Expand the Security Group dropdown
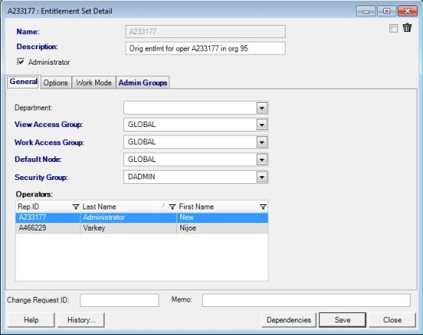 (x=261, y=177)
